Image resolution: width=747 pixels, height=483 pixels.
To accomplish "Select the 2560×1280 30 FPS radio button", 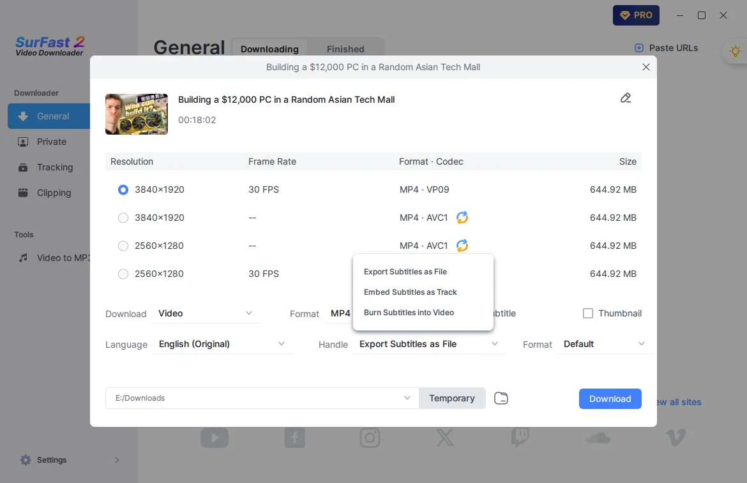I will [123, 274].
